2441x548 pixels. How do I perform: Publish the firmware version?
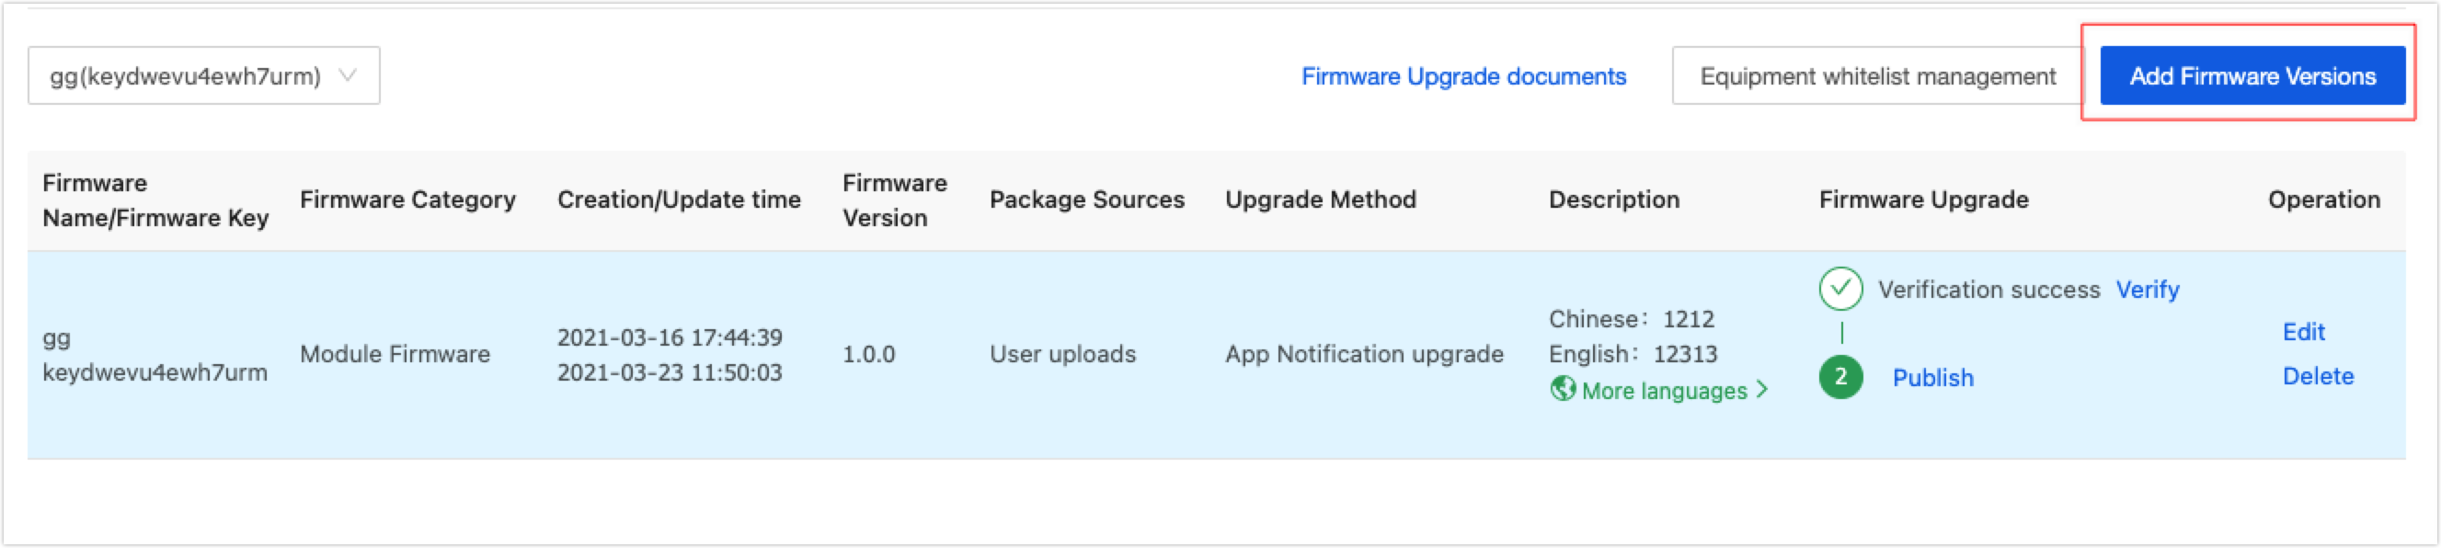click(x=1932, y=377)
